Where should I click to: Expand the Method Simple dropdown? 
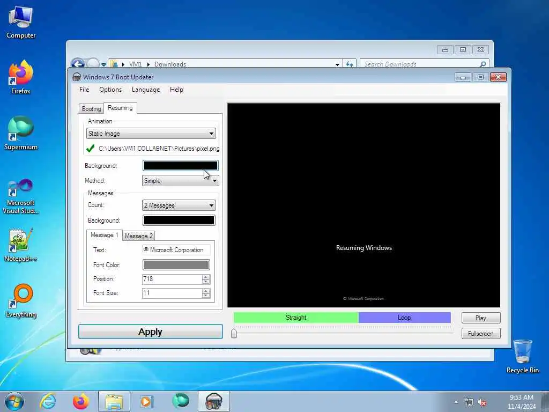pos(180,181)
